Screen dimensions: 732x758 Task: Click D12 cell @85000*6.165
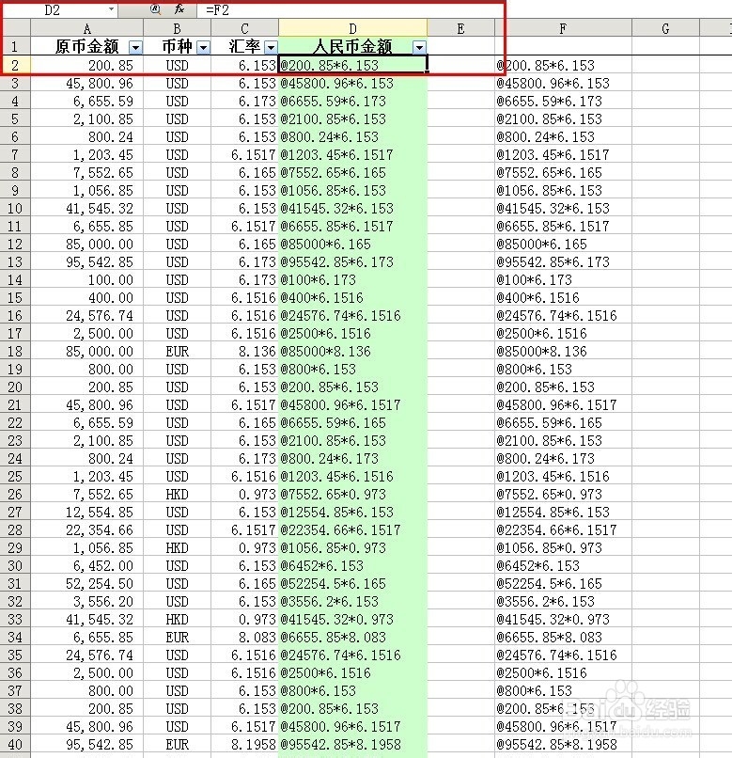click(x=352, y=245)
